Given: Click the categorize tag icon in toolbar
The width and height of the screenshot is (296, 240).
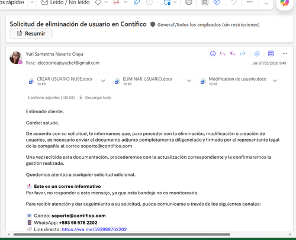Looking at the screenshot, I should [x=98, y=2].
